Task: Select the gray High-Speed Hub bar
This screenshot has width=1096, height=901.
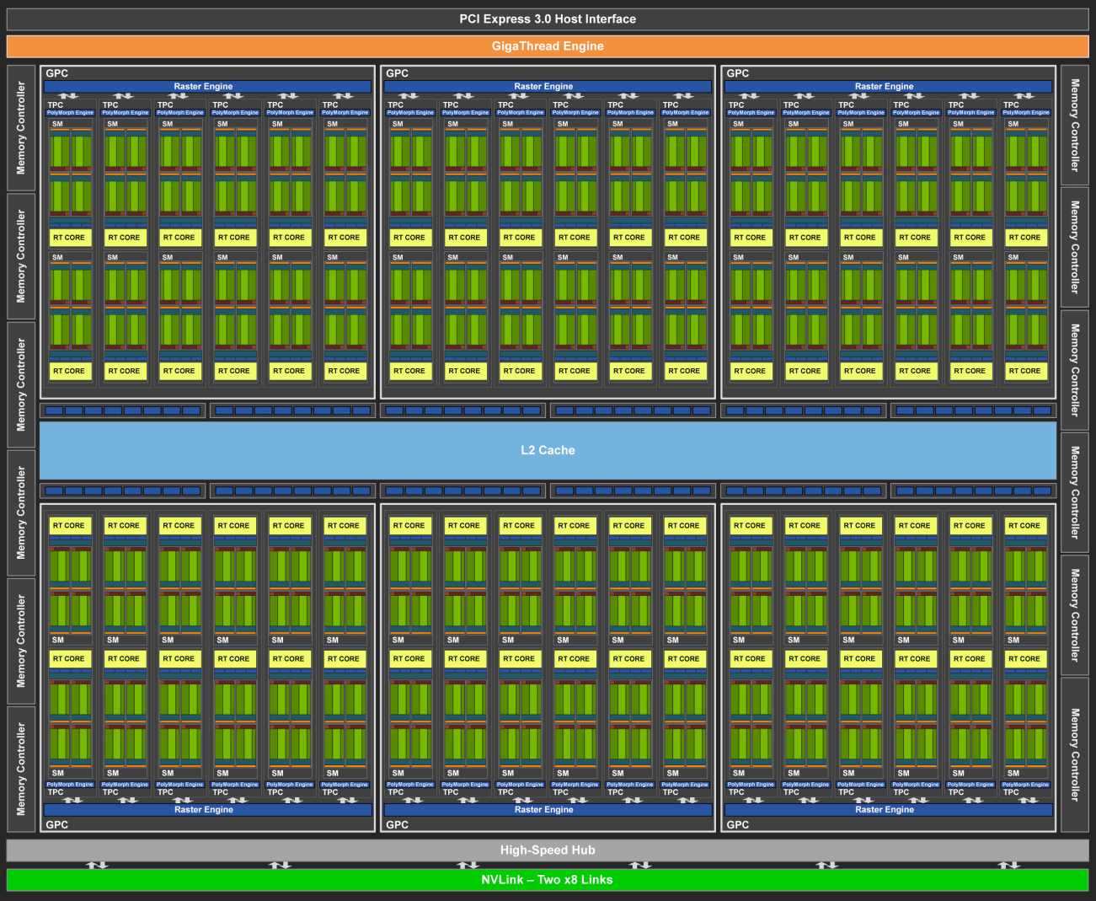Action: pos(548,850)
